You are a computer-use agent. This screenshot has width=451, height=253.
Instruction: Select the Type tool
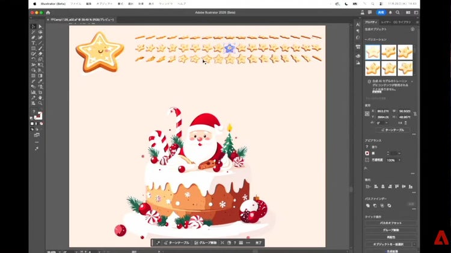(x=34, y=43)
